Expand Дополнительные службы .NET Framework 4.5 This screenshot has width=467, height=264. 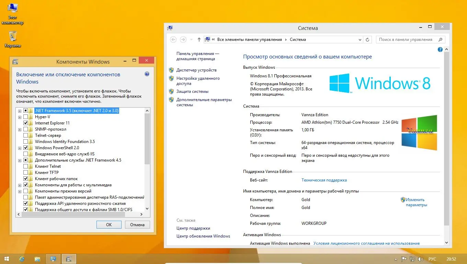tap(20, 161)
